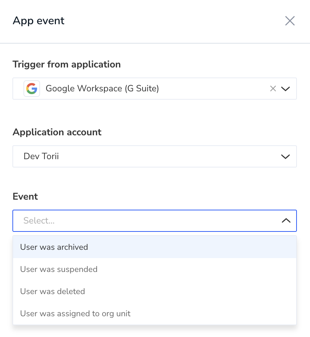Close the App event panel

[290, 21]
